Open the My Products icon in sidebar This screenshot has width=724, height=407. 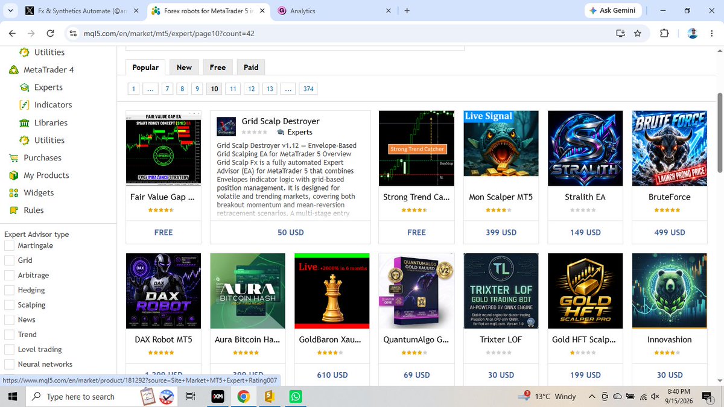click(13, 175)
